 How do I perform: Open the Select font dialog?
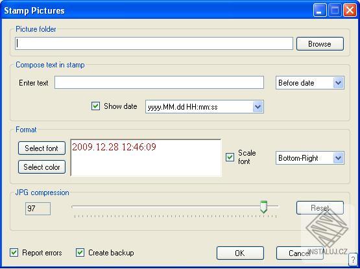(42, 148)
